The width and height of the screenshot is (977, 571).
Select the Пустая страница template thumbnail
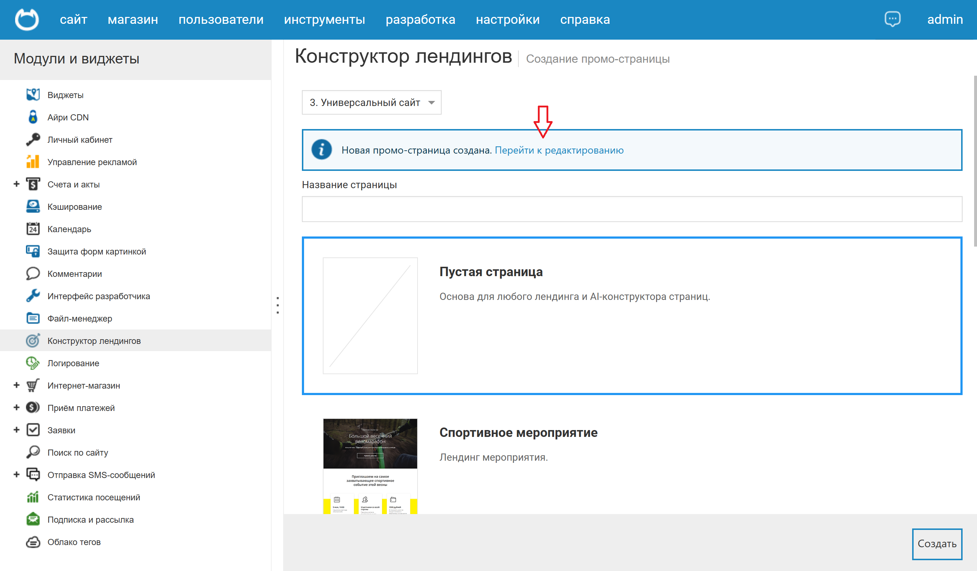370,316
